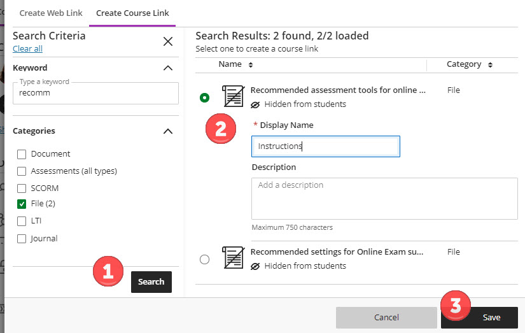Switch to Create Web Link tab

coord(51,13)
